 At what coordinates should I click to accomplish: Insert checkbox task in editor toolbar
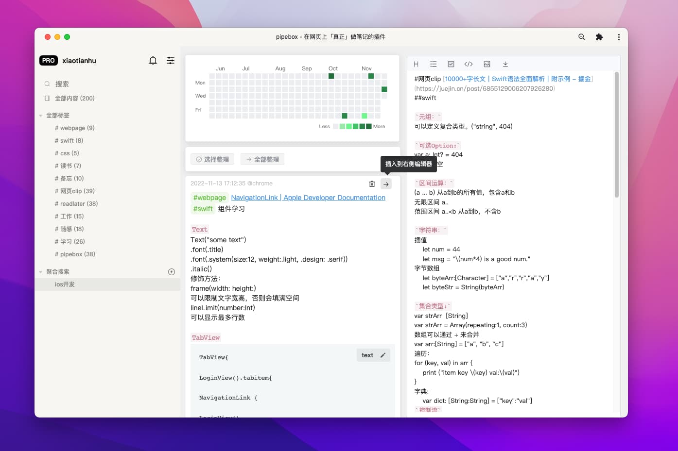tap(451, 64)
